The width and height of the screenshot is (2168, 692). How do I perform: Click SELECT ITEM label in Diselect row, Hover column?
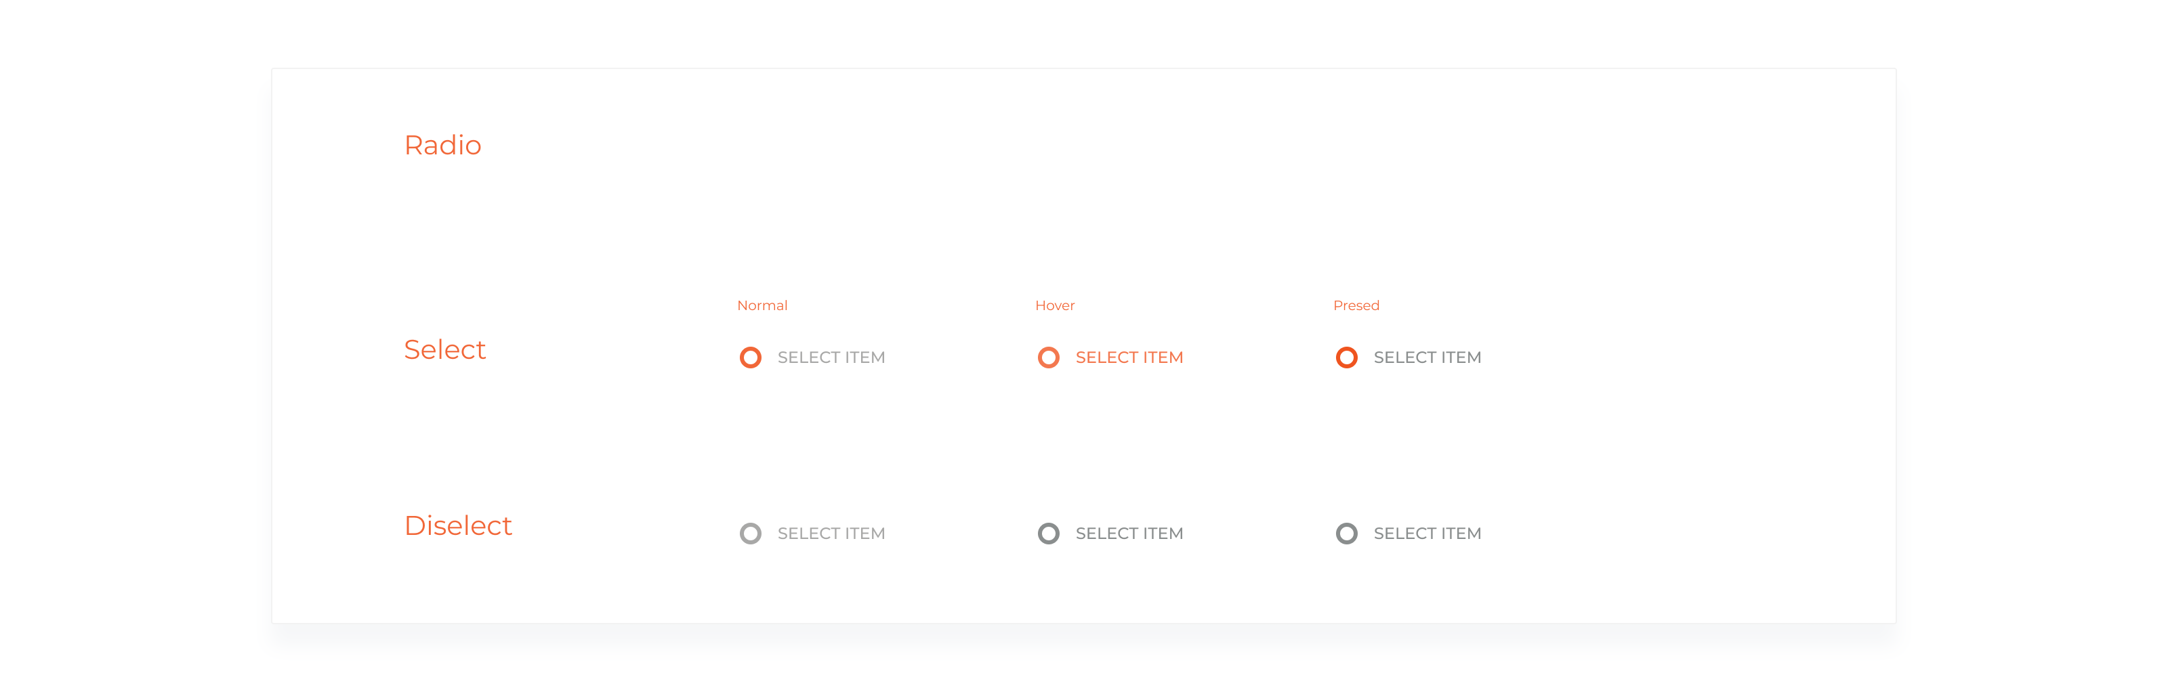pos(1129,533)
